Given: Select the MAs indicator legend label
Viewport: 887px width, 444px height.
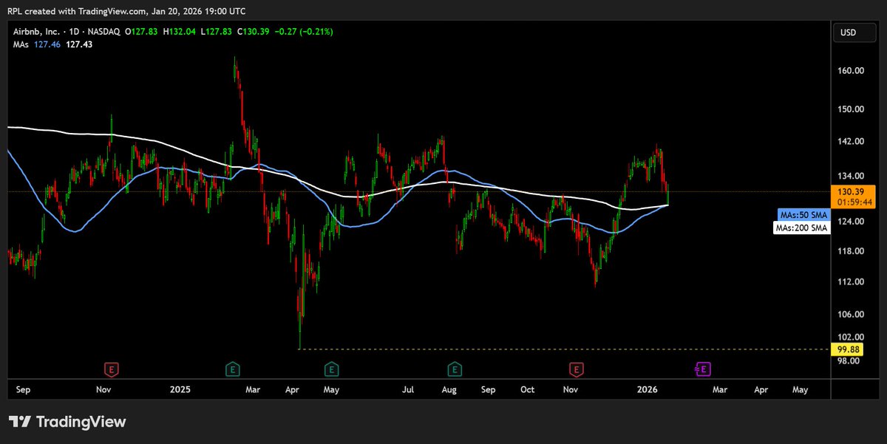Looking at the screenshot, I should point(21,44).
